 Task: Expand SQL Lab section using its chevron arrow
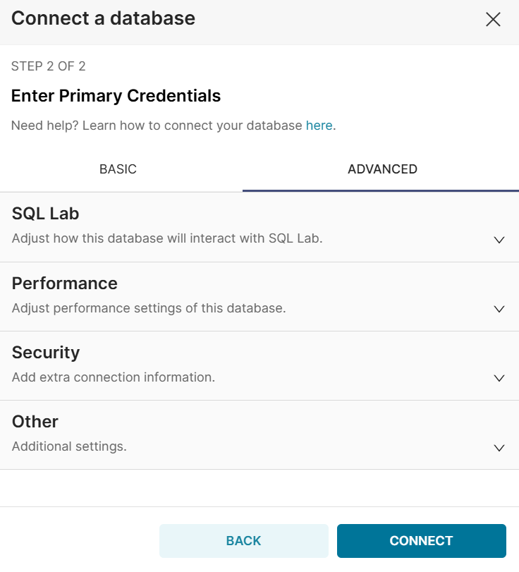click(x=499, y=240)
